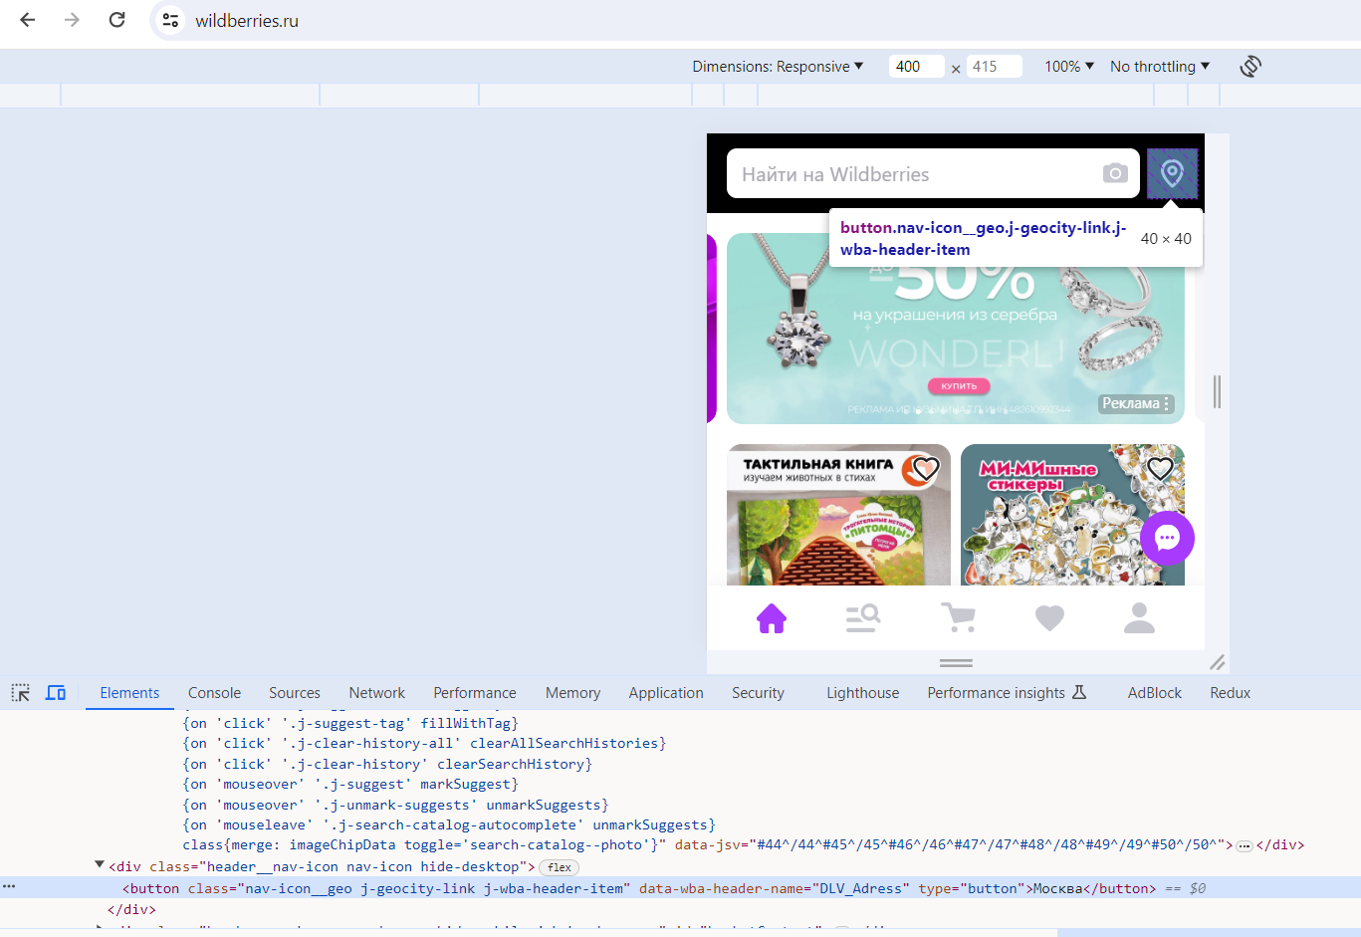
Task: Open the AdBlock tab
Action: point(1155,693)
